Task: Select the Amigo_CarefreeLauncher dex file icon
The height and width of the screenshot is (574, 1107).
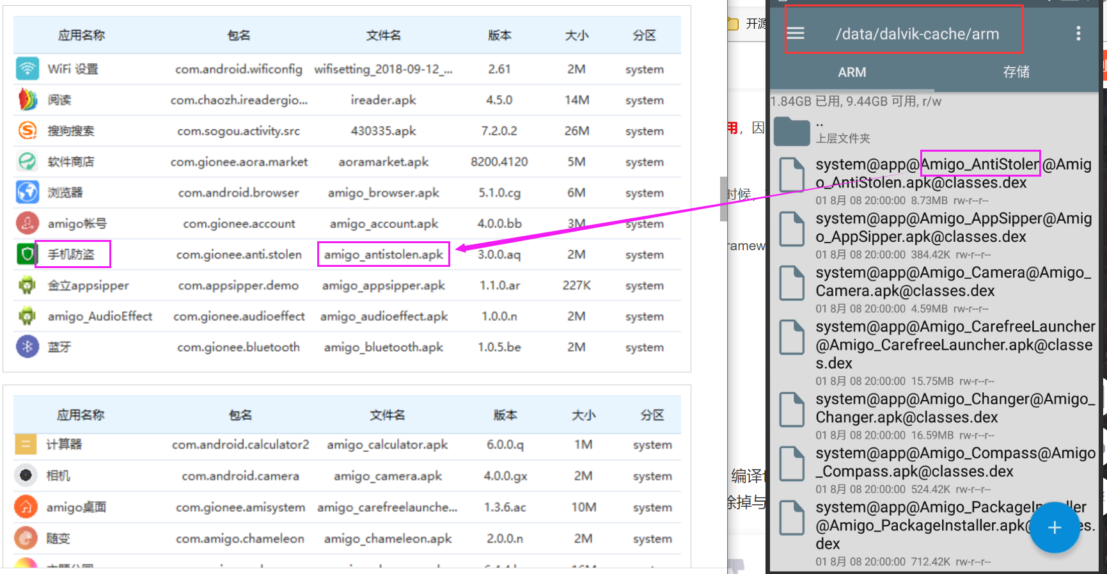Action: (x=792, y=337)
